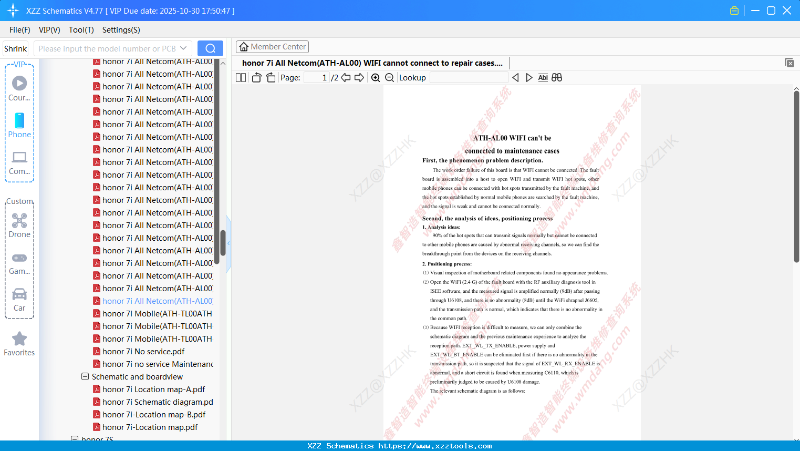The height and width of the screenshot is (451, 800).
Task: Click the Lookup text field
Action: pos(469,78)
